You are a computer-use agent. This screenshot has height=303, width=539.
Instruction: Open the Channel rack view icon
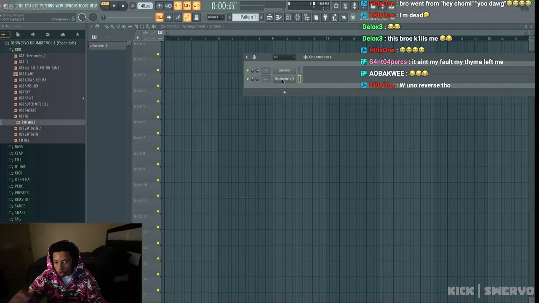[x=288, y=17]
